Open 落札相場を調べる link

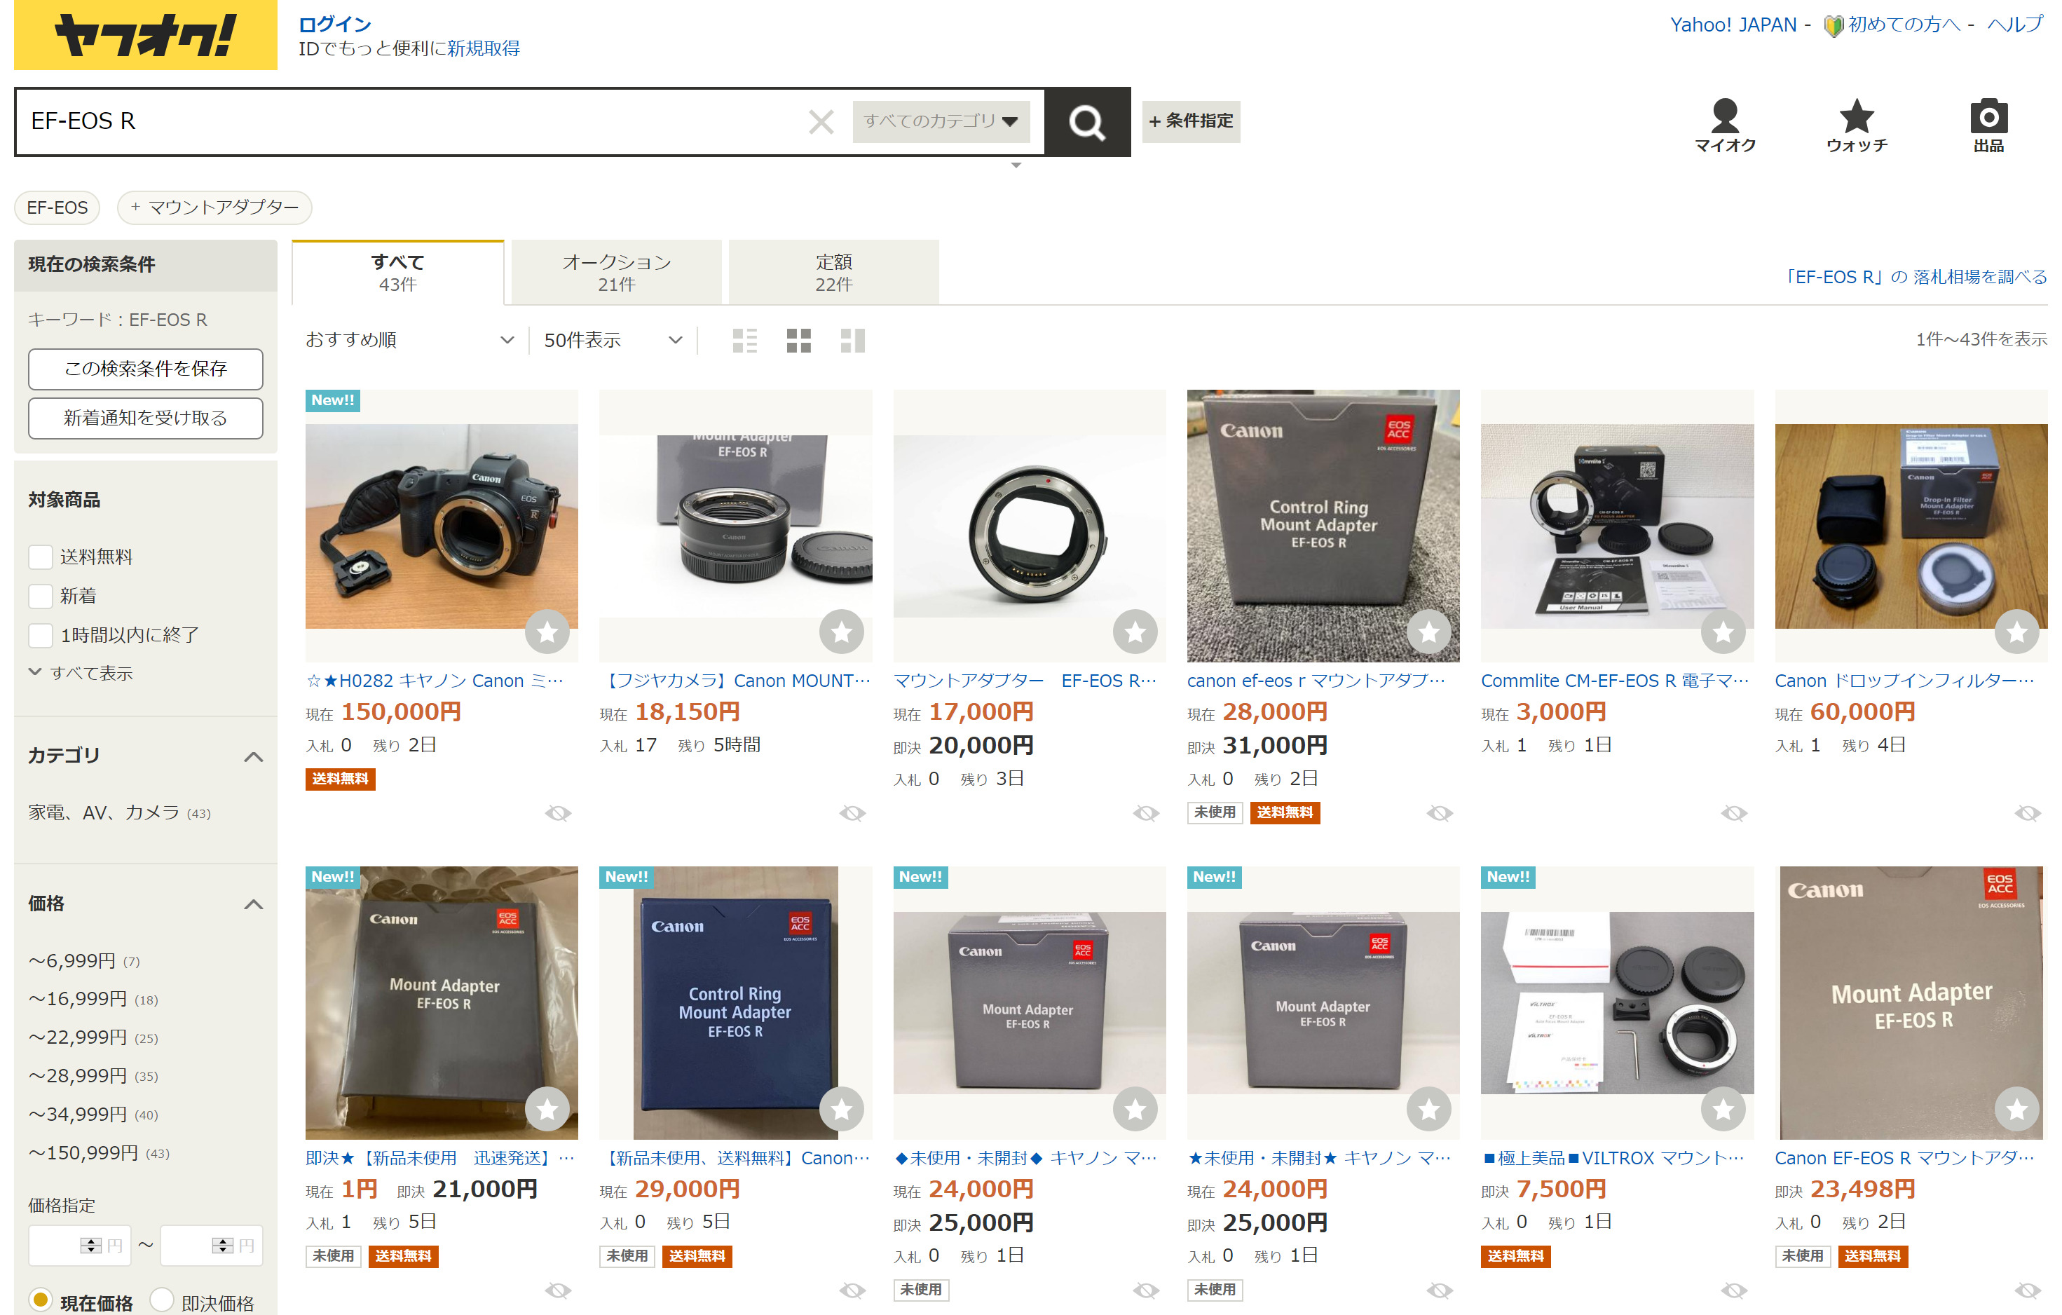pos(1915,277)
